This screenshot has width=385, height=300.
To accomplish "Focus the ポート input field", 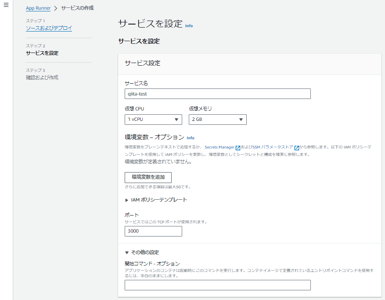I will click(x=153, y=231).
